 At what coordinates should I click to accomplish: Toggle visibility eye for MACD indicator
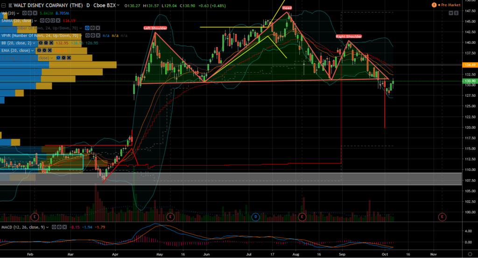(54, 227)
